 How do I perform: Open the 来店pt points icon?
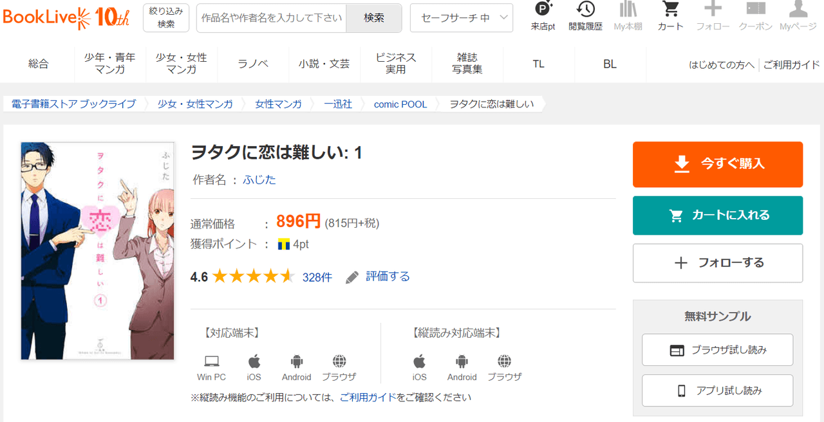(x=543, y=10)
